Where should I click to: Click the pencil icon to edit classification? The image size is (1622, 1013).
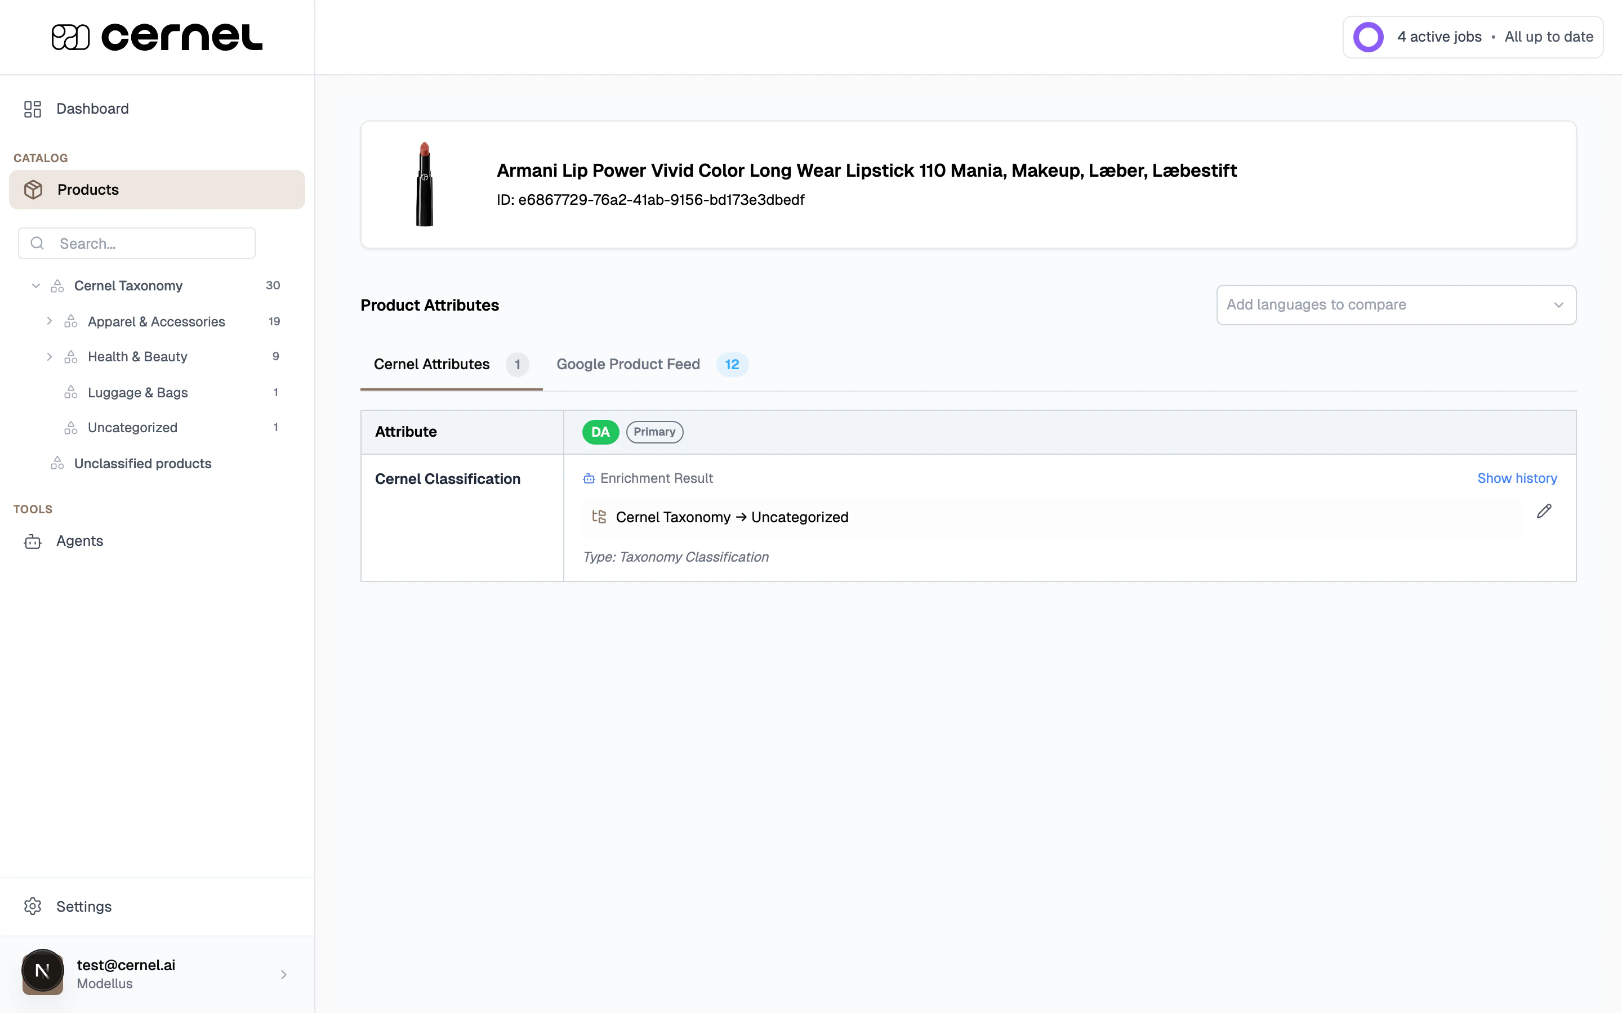(1544, 511)
